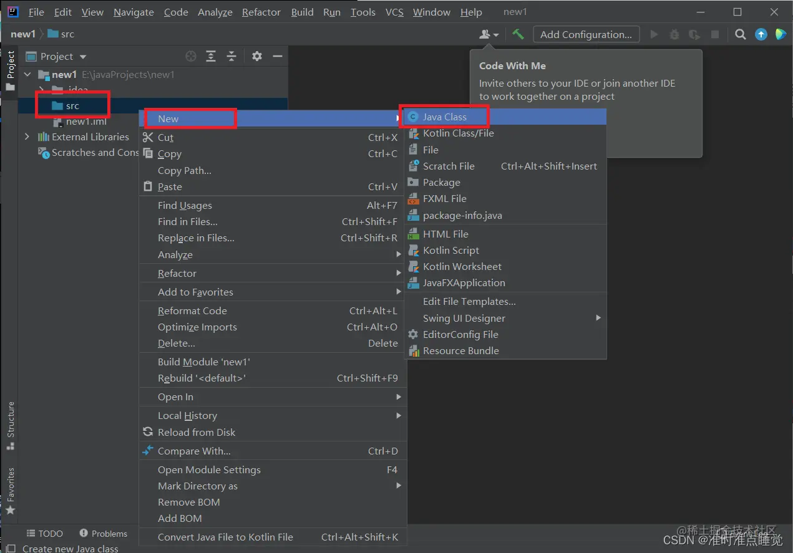Choose Build Module 'new1'
The height and width of the screenshot is (553, 793).
[x=272, y=362]
